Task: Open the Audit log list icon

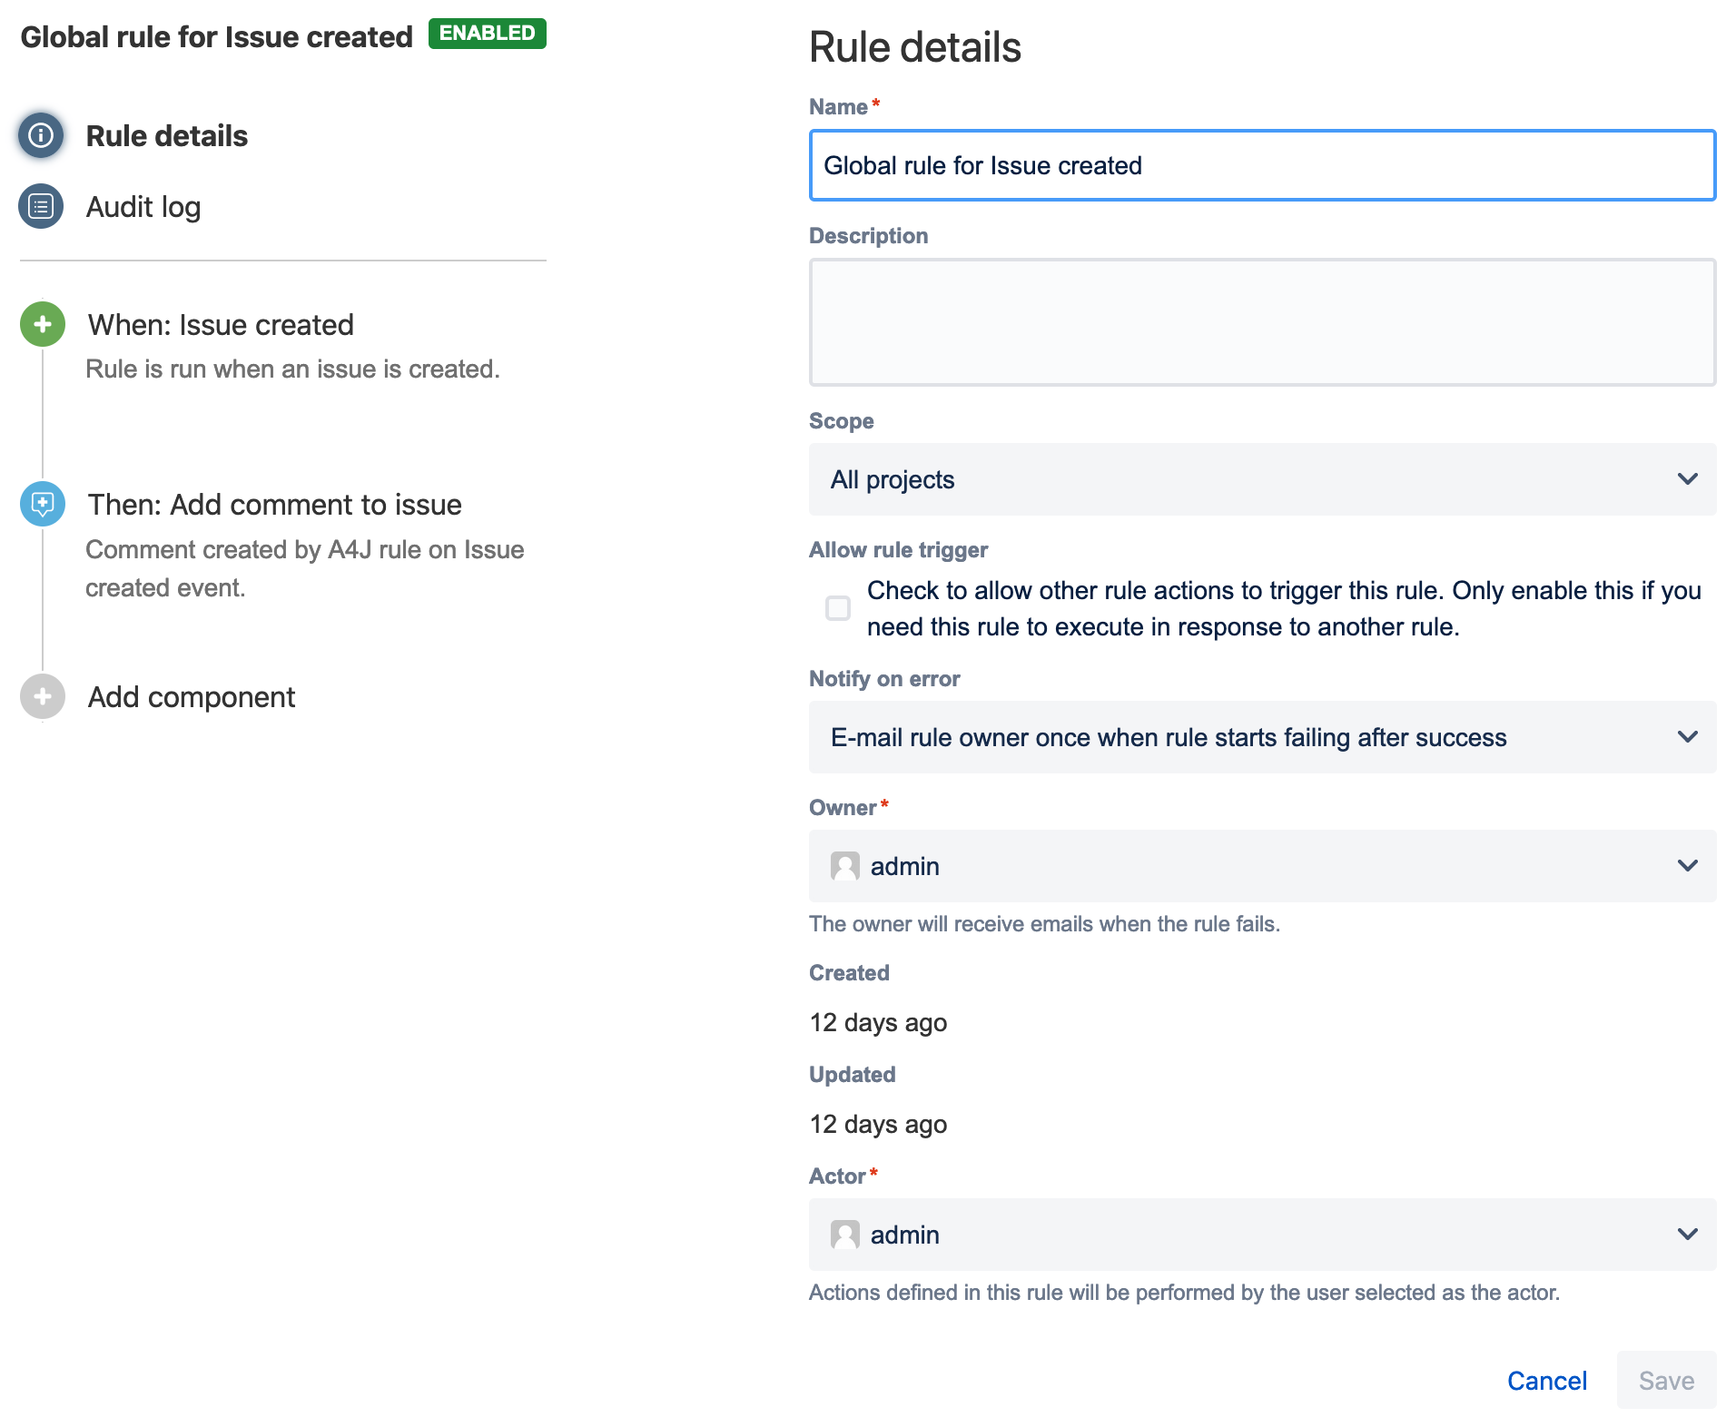Action: (41, 207)
